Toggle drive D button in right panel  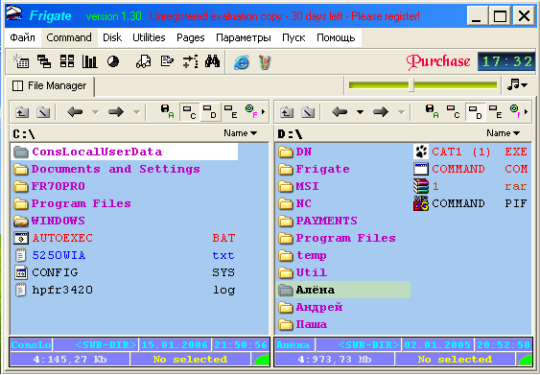click(x=475, y=112)
